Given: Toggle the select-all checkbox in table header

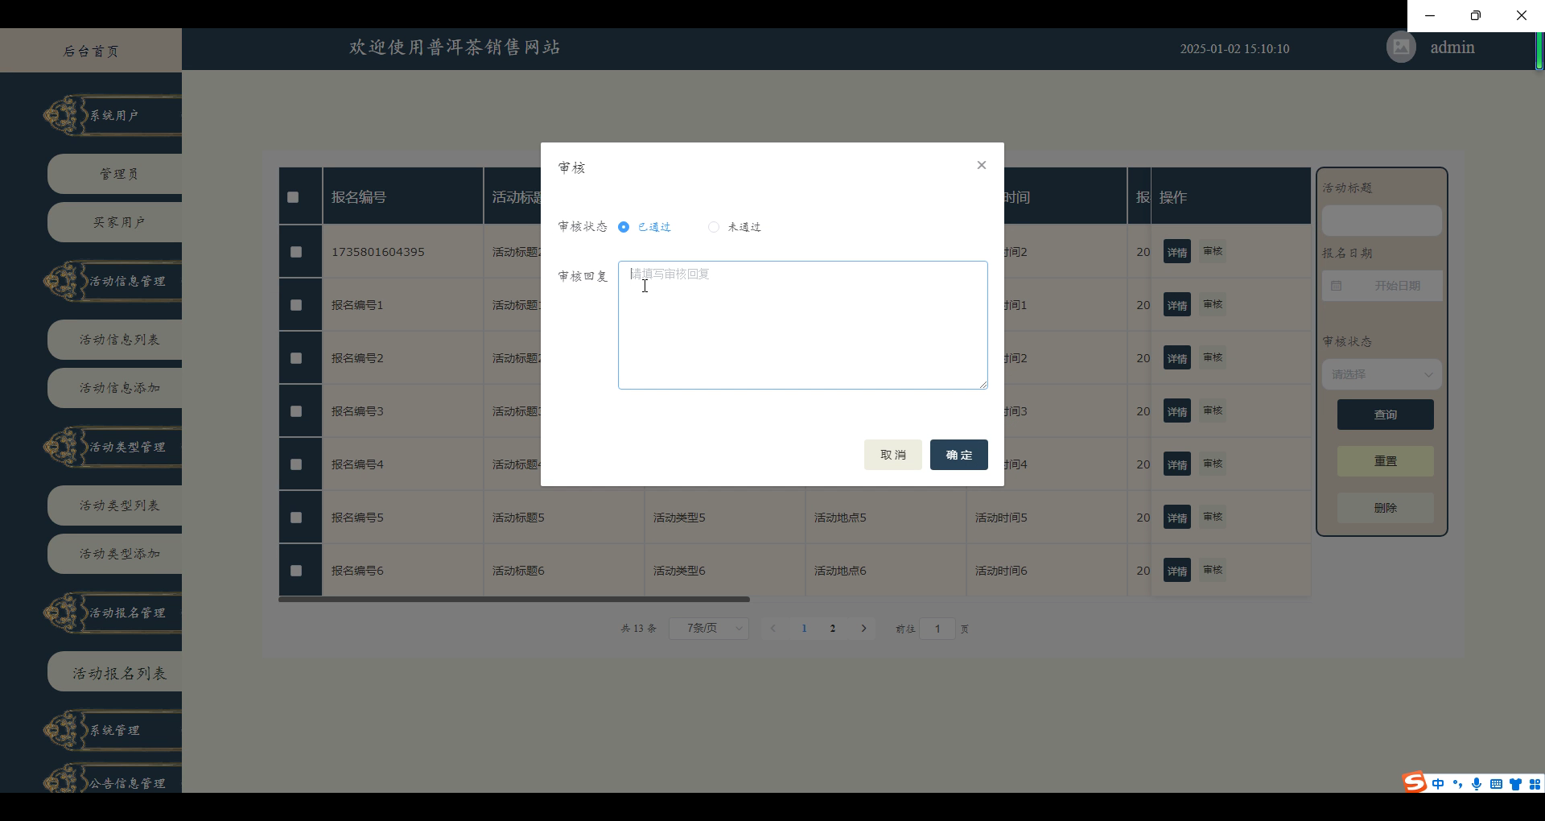Looking at the screenshot, I should click(293, 197).
